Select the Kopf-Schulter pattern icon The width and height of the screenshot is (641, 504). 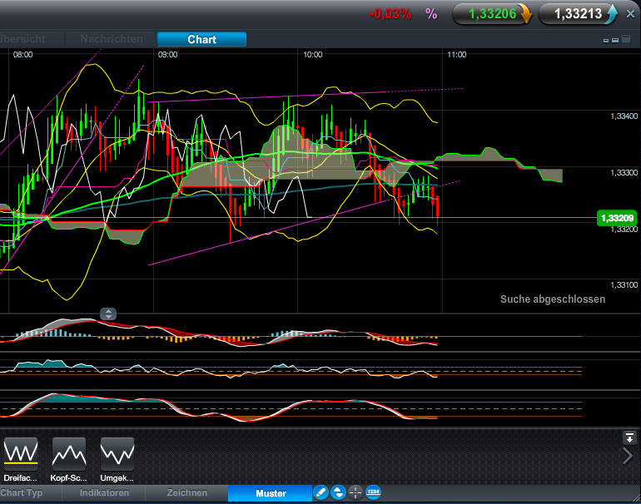coord(69,454)
